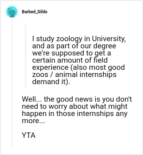
Task: Click the word 'degree' in the quote
Action: click(104, 46)
